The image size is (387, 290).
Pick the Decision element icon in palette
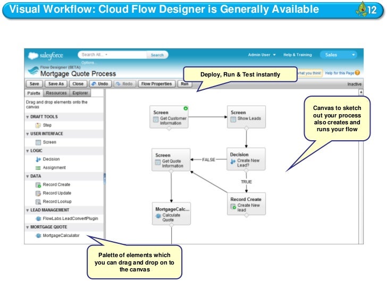tap(38, 159)
